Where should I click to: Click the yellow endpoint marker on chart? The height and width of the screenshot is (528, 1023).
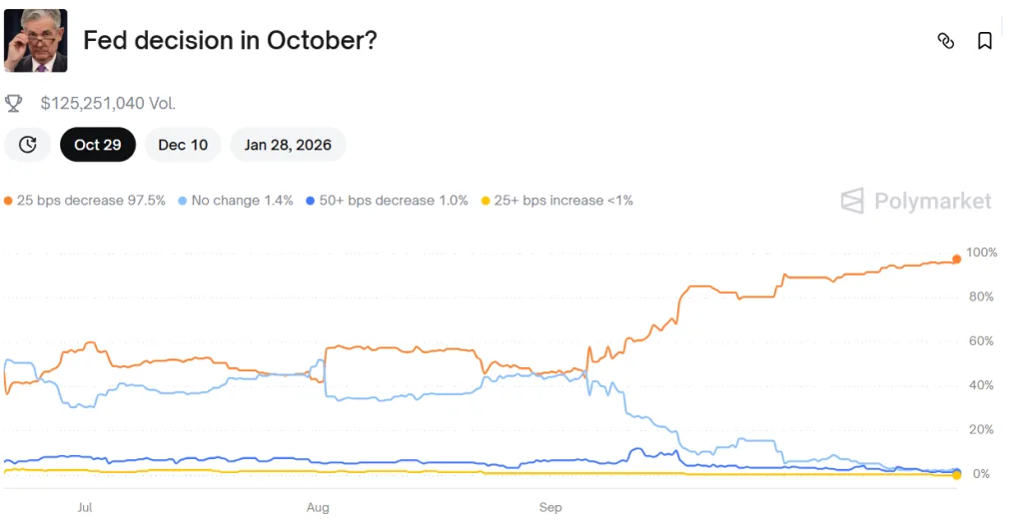(957, 475)
